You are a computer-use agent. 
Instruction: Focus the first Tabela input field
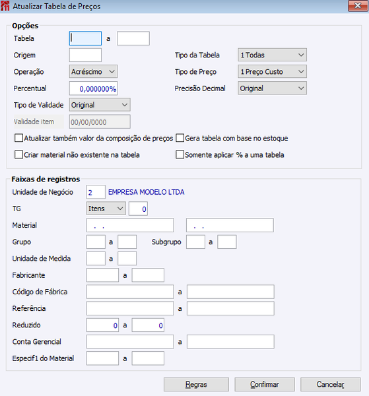(x=85, y=38)
